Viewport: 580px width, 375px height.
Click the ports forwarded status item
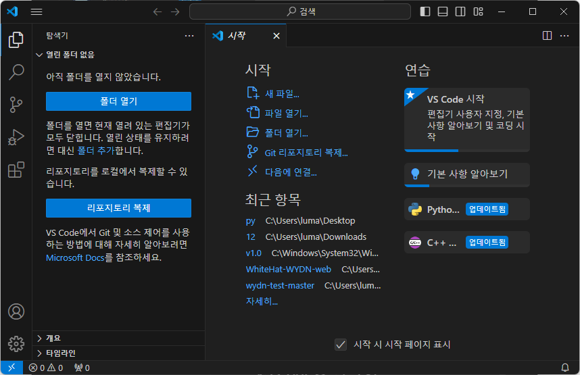pyautogui.click(x=82, y=368)
